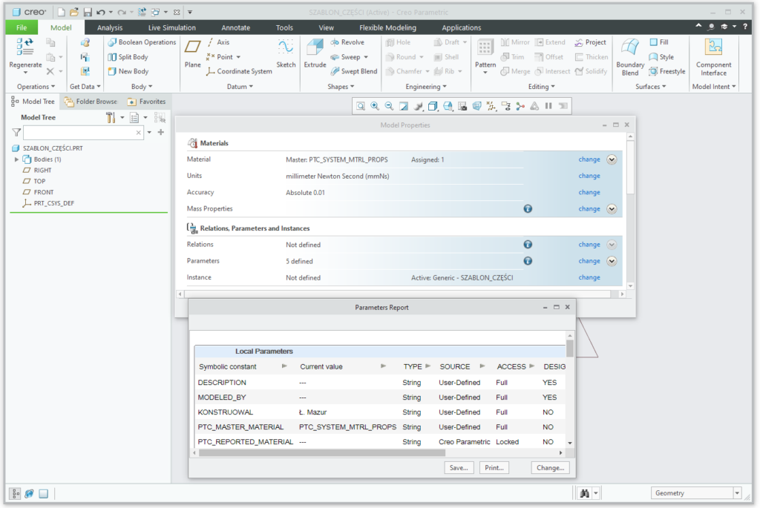Click the Regenerate icon in Operations
The height and width of the screenshot is (508, 760).
pyautogui.click(x=25, y=47)
